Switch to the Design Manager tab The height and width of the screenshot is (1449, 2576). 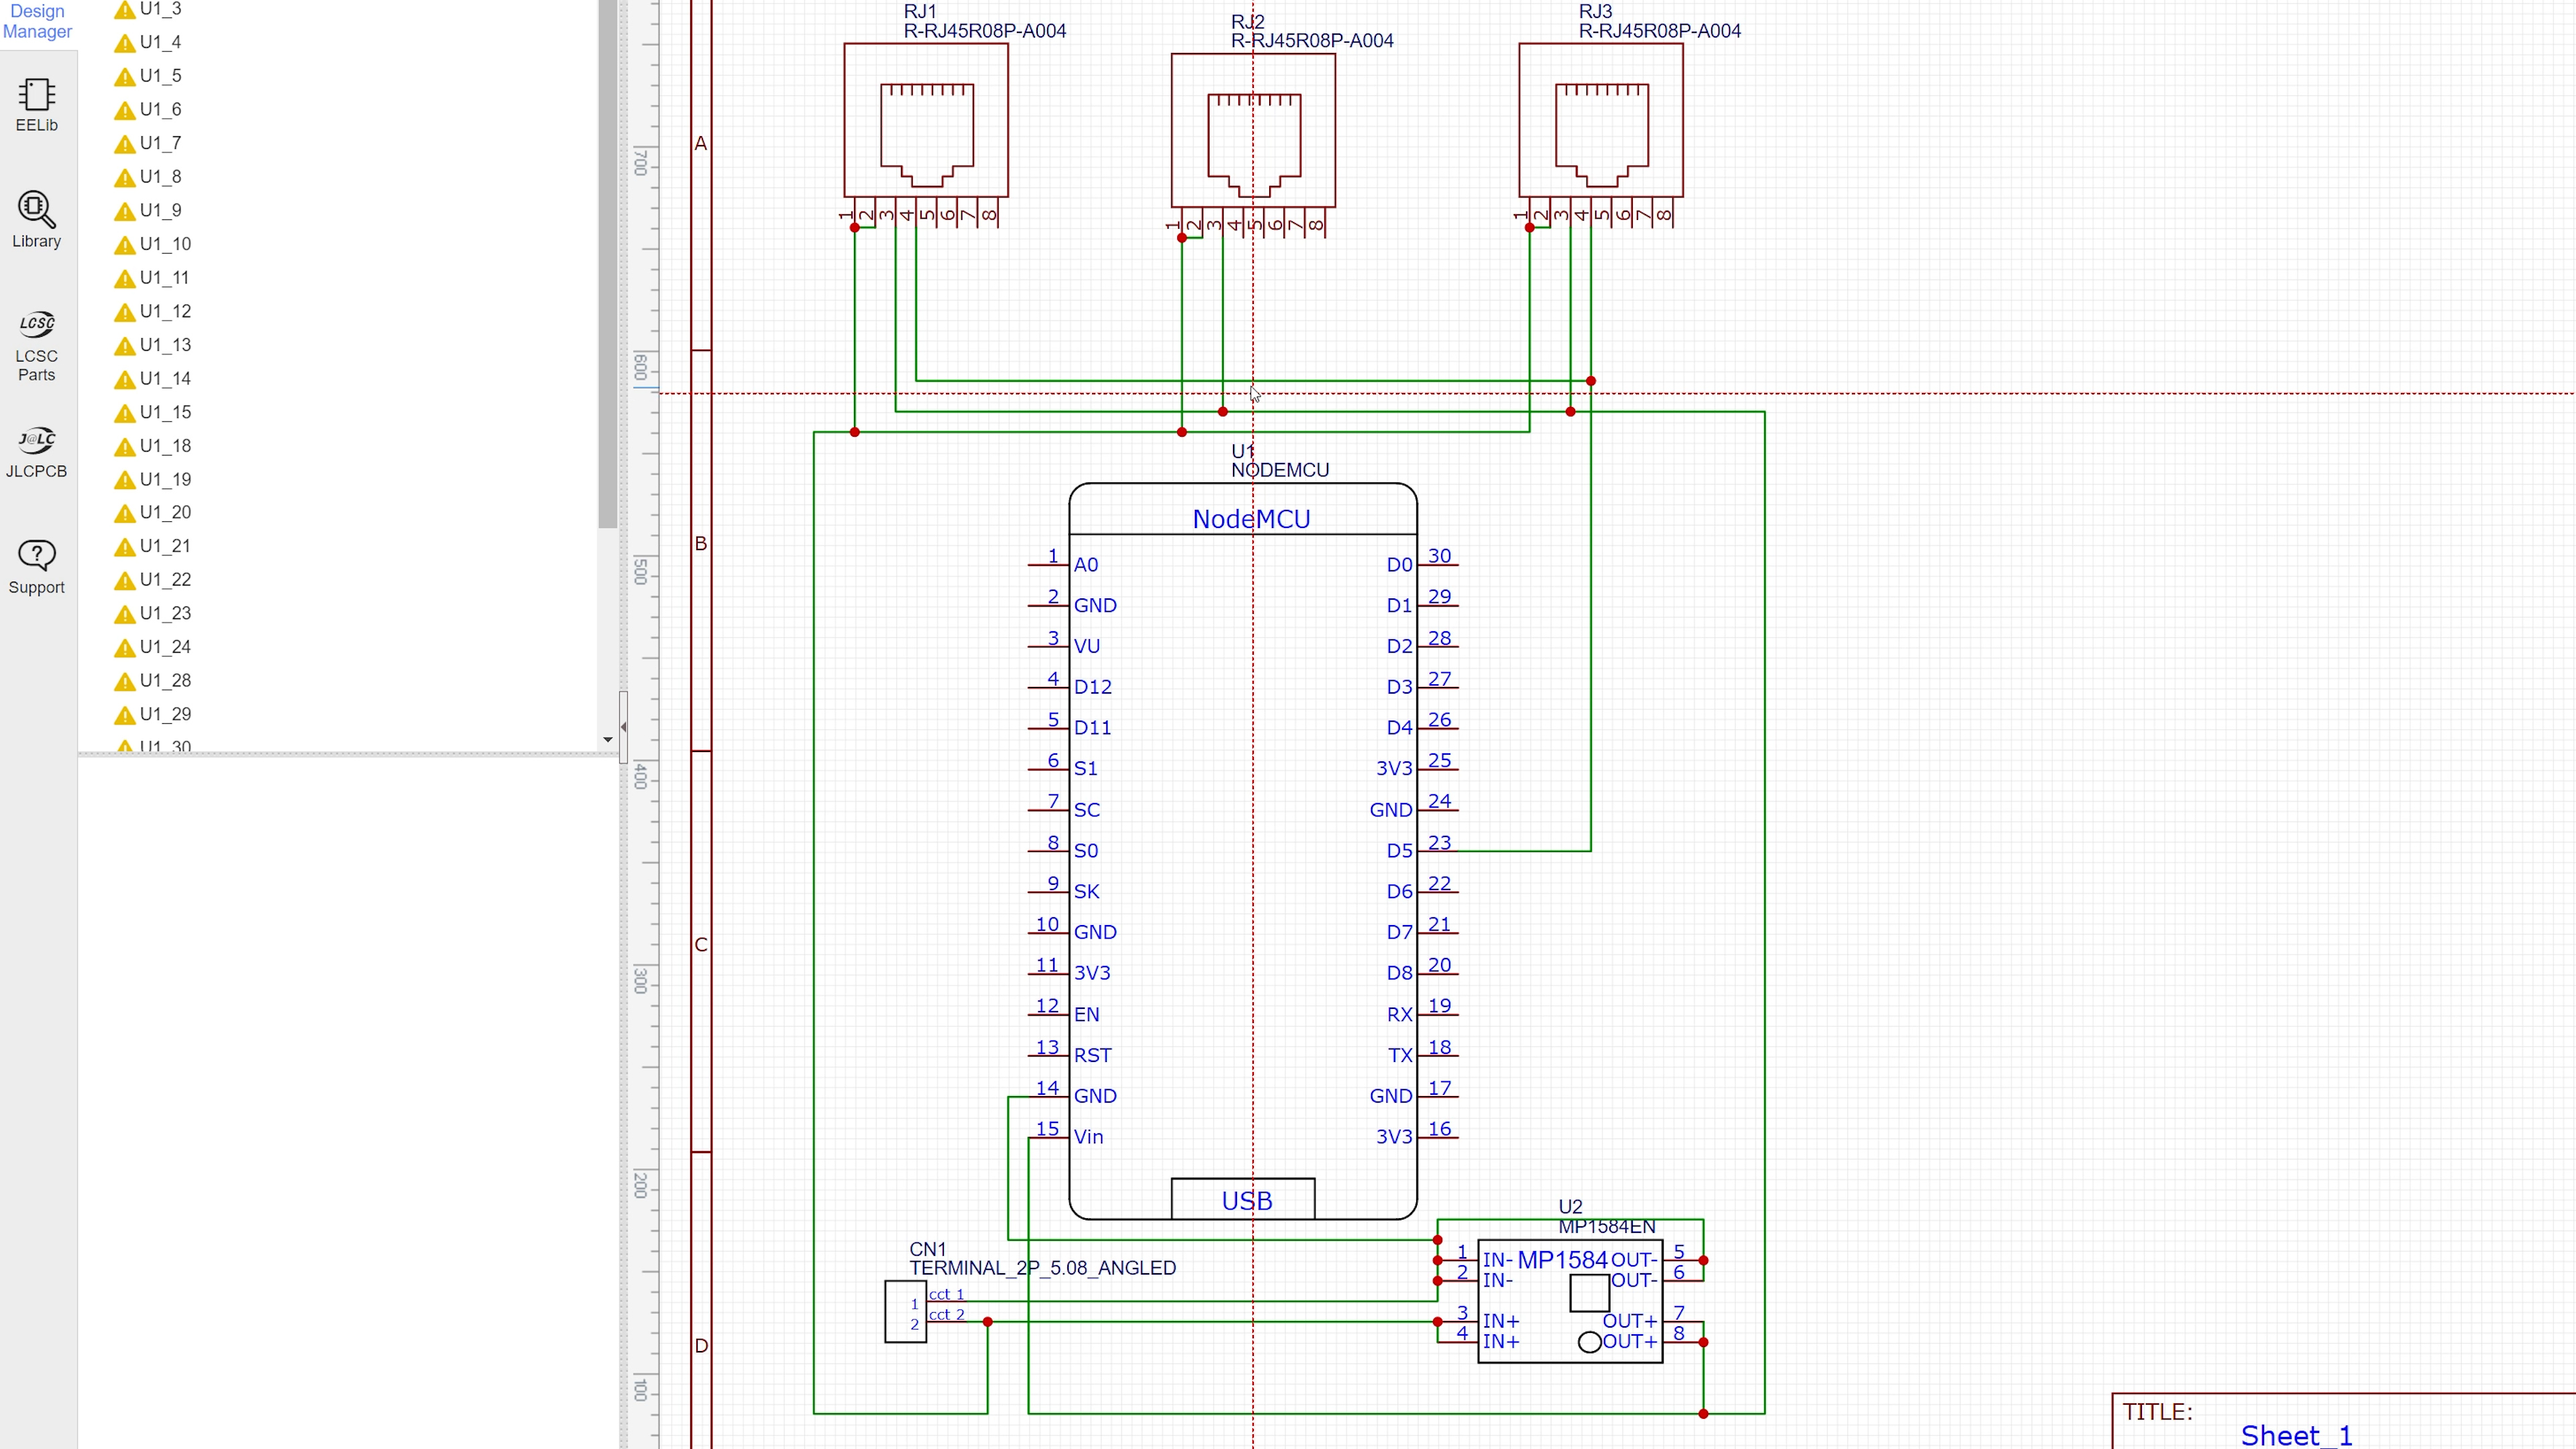(x=37, y=21)
